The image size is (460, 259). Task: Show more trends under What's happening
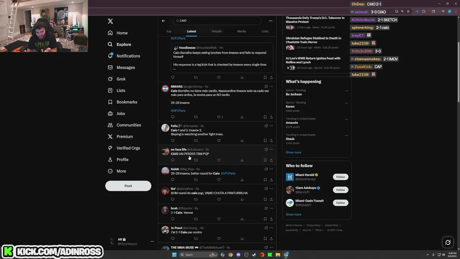click(x=294, y=153)
